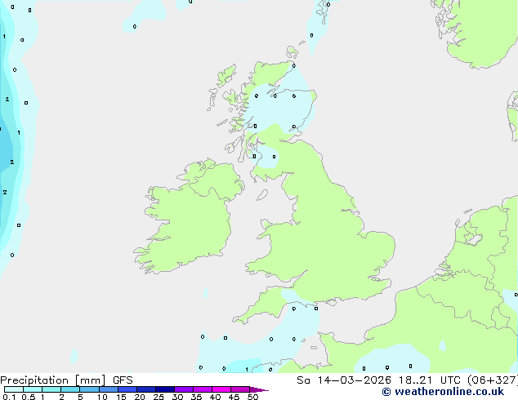Pick the 0.1–0.5 mm palest legend swatch

tap(14, 389)
